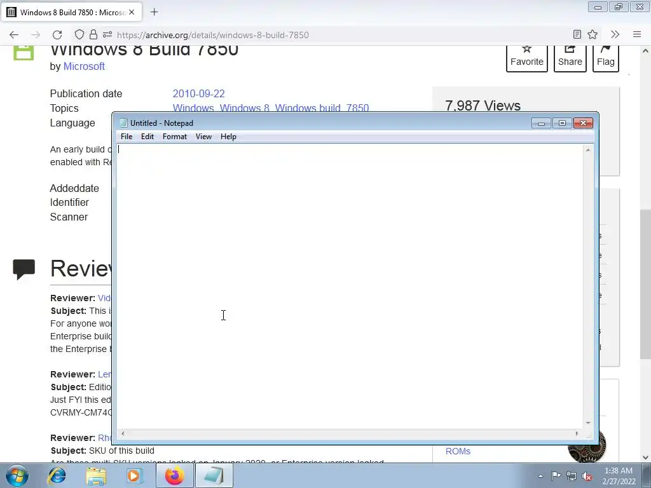651x488 pixels.
Task: Open Windows Explorer from the taskbar
Action: 96,475
